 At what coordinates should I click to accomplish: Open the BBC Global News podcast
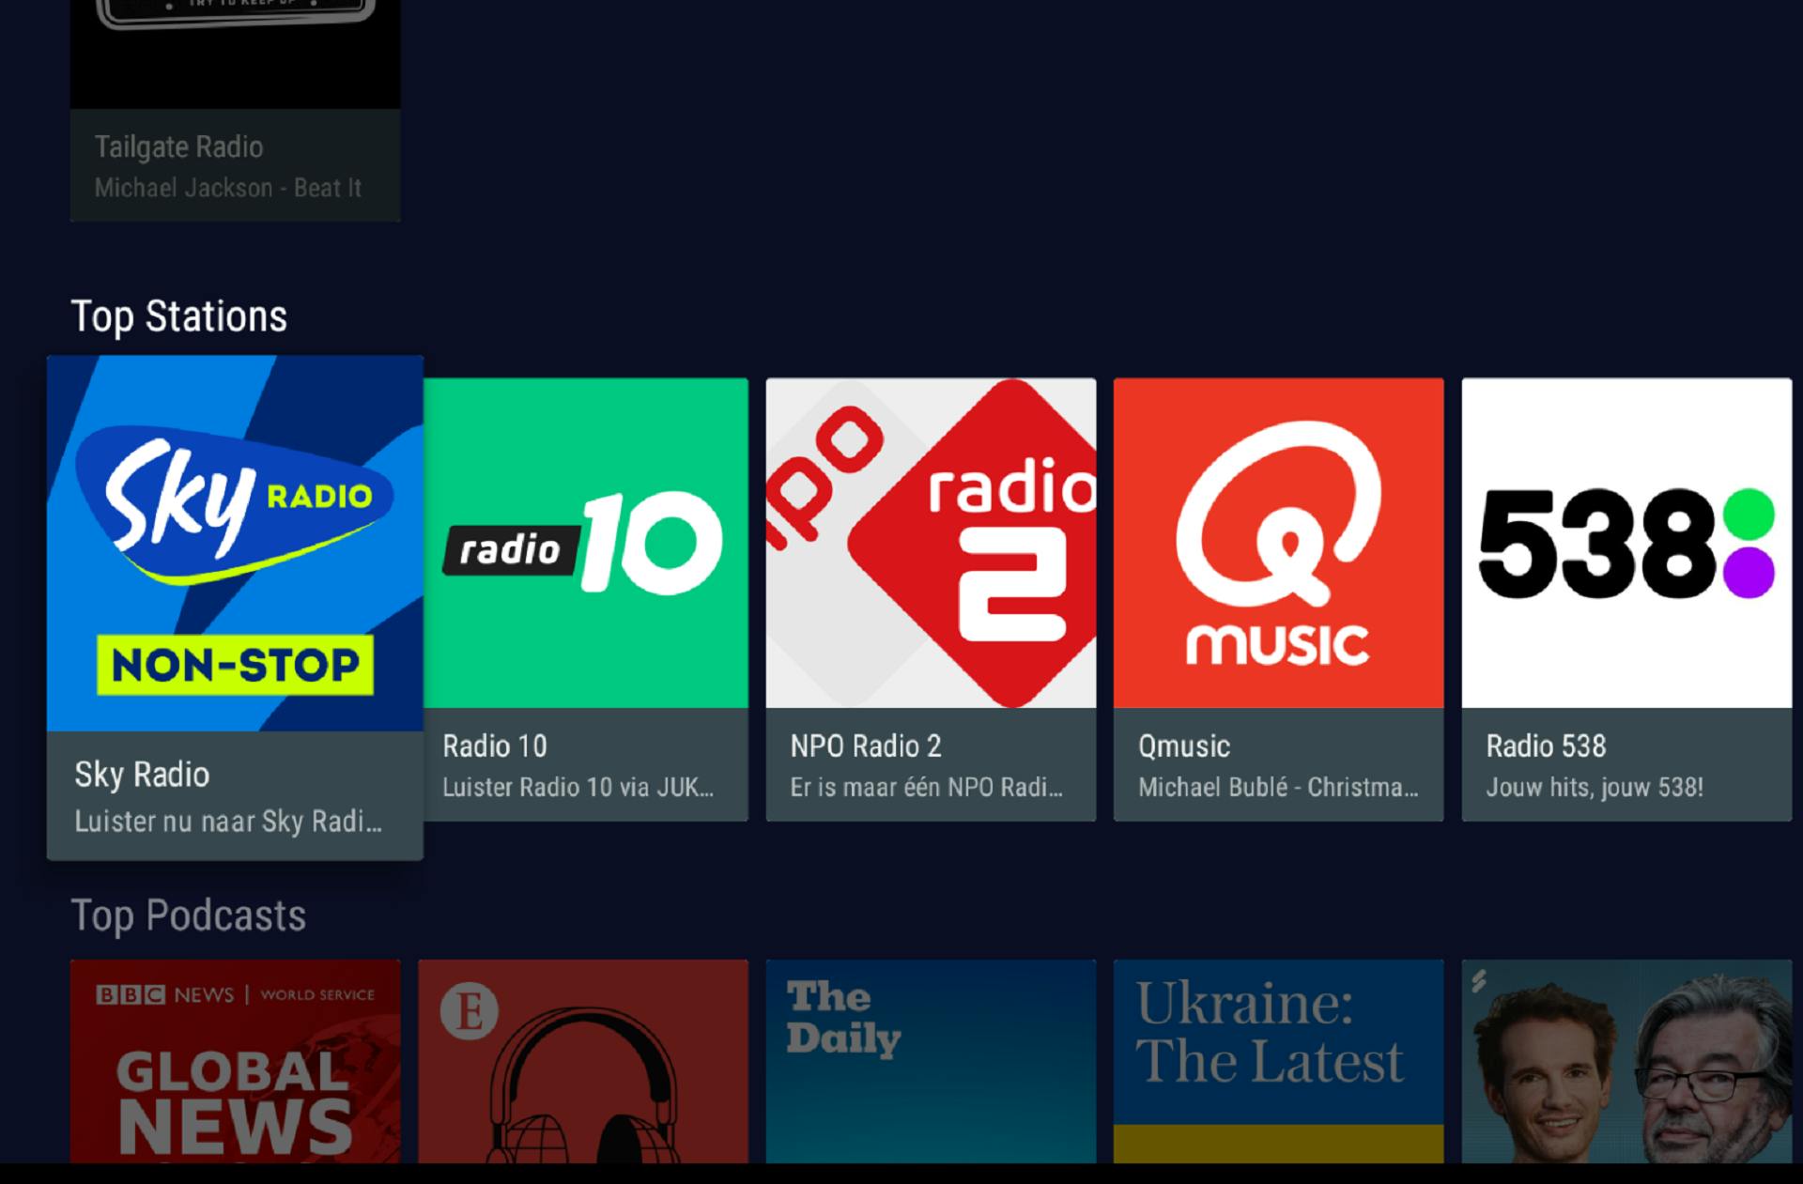tap(235, 1061)
